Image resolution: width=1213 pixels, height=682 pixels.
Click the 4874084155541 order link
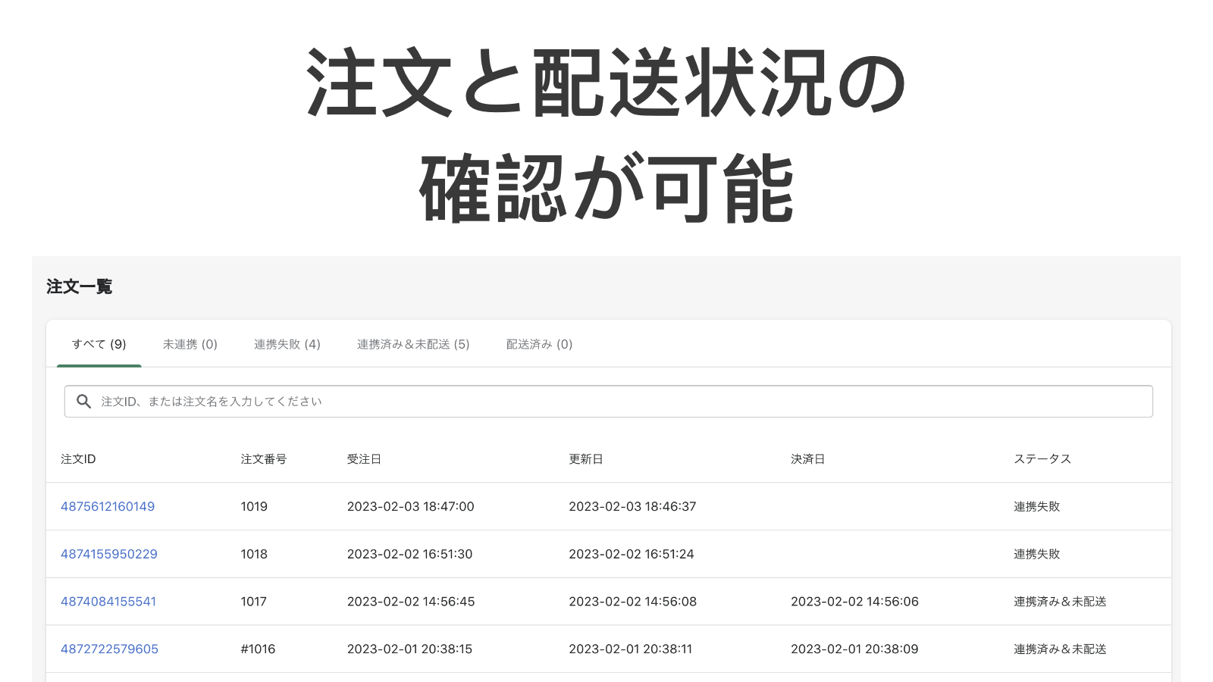108,601
